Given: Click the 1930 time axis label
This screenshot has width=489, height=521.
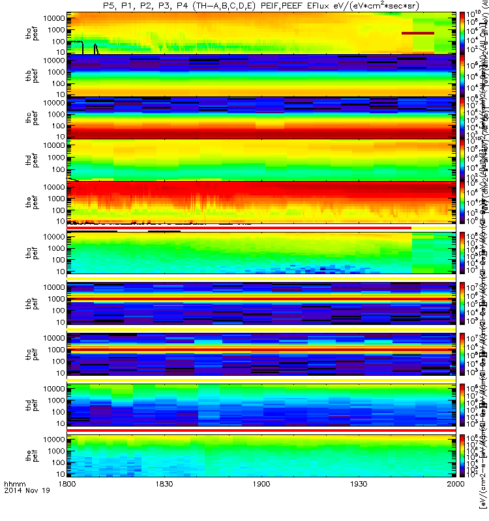Looking at the screenshot, I should pos(359,484).
